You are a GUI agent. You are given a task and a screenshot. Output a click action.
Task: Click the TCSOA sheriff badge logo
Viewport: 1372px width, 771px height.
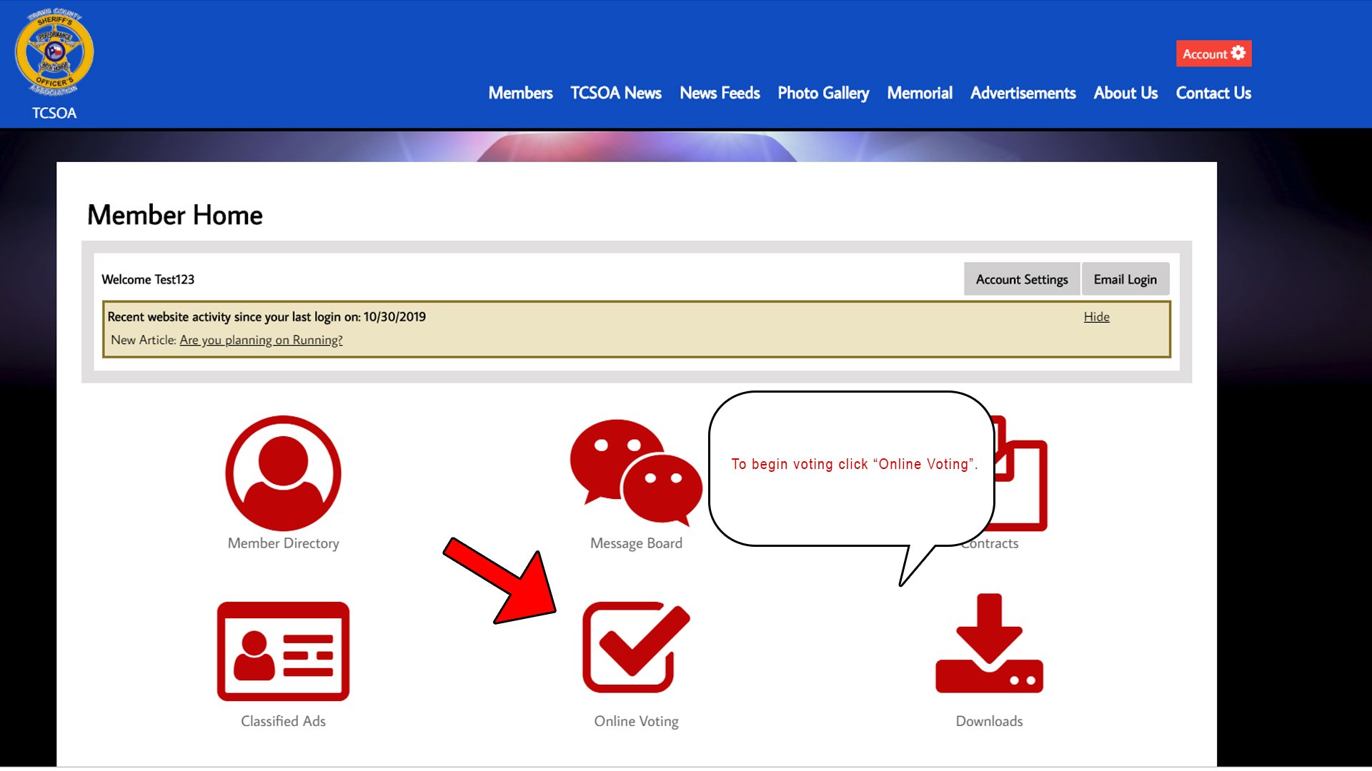coord(54,53)
